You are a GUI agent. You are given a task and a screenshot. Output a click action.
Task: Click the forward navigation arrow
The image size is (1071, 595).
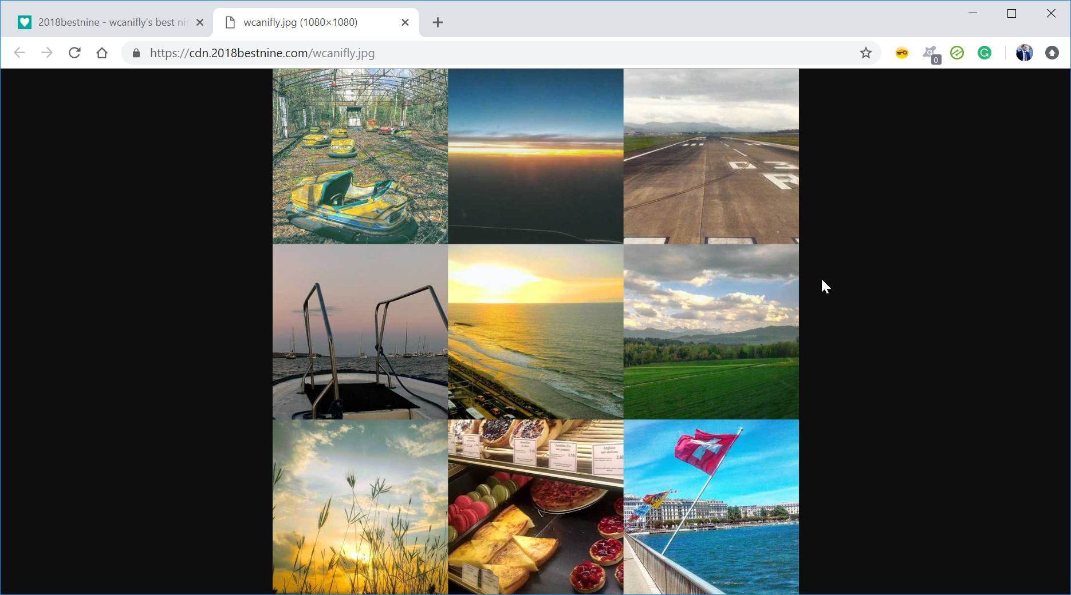point(47,53)
